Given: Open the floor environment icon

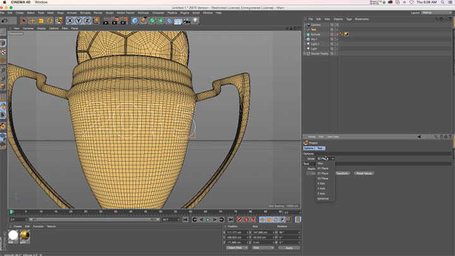Looking at the screenshot, I should [178, 21].
